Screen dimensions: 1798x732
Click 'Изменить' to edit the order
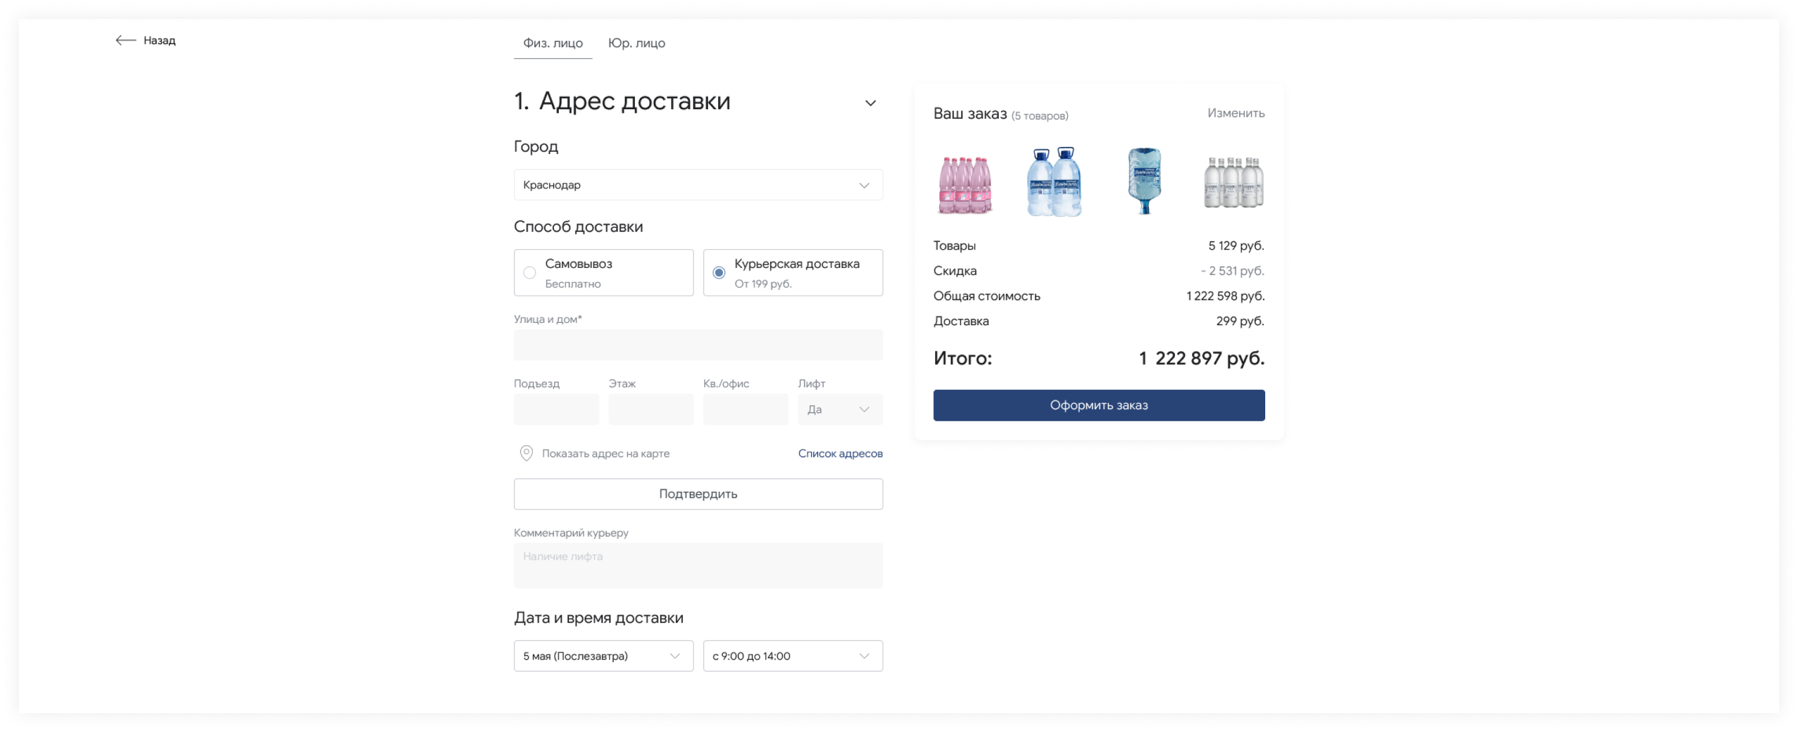tap(1236, 112)
